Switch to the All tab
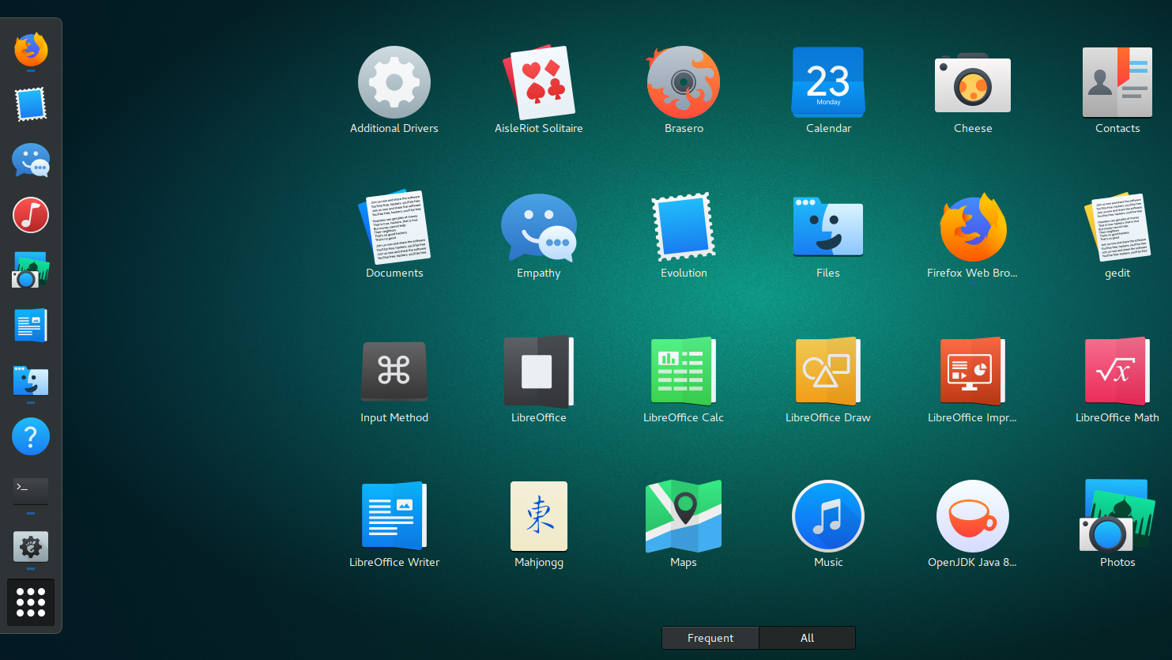Viewport: 1172px width, 660px height. click(x=807, y=638)
